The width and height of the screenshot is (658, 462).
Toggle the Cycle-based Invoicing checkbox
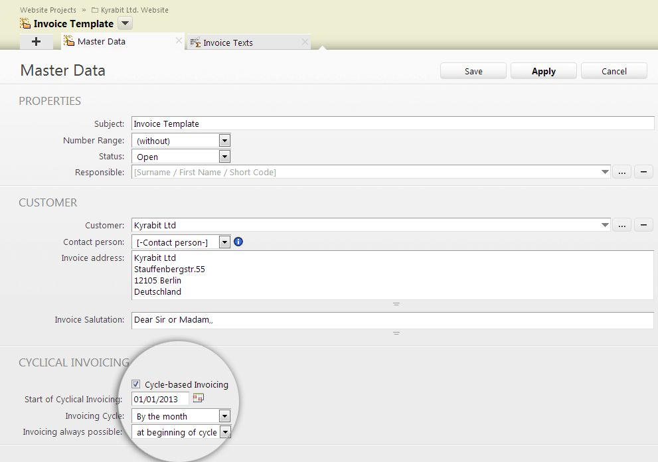(136, 384)
